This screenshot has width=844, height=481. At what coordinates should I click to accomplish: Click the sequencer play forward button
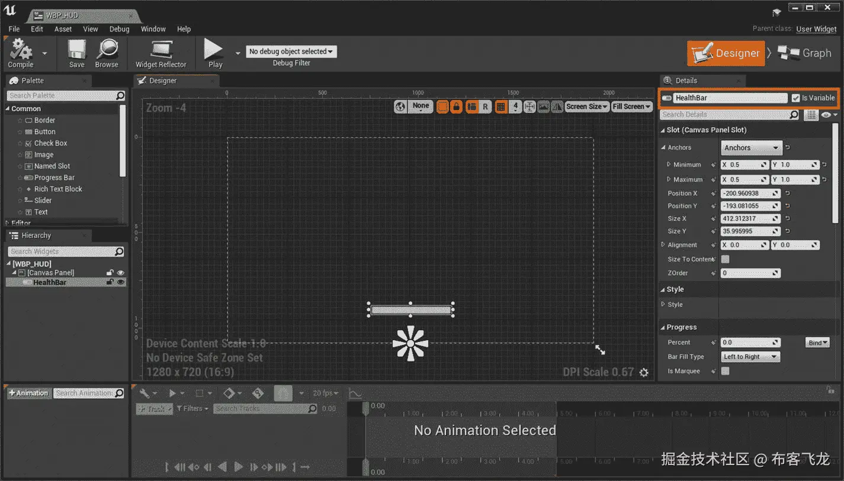coord(239,467)
